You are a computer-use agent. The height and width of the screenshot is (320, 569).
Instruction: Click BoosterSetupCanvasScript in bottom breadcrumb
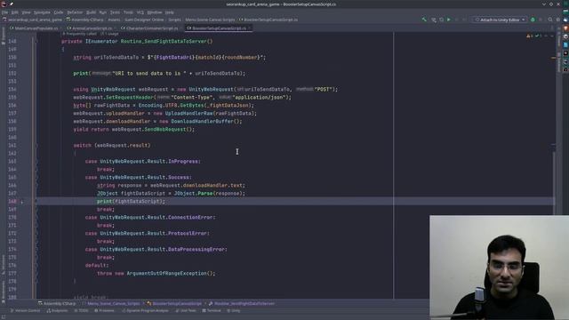click(x=175, y=304)
